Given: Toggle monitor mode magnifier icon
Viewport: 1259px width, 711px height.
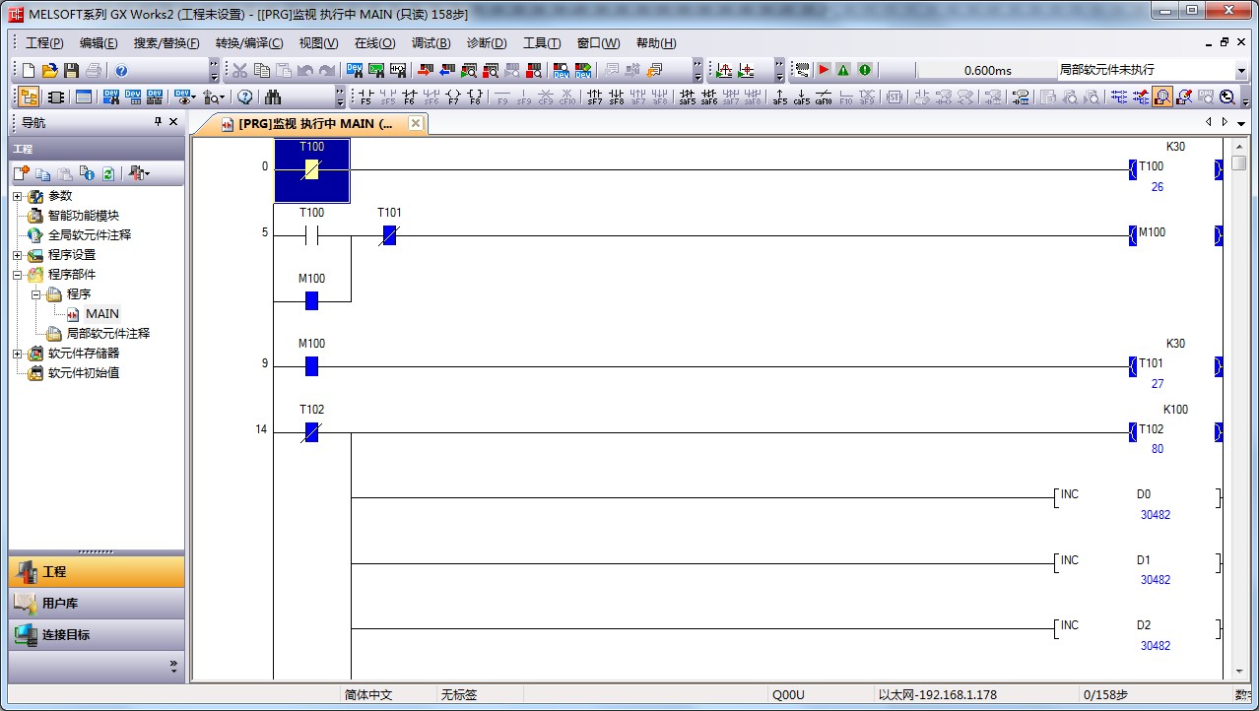Looking at the screenshot, I should (x=1162, y=97).
